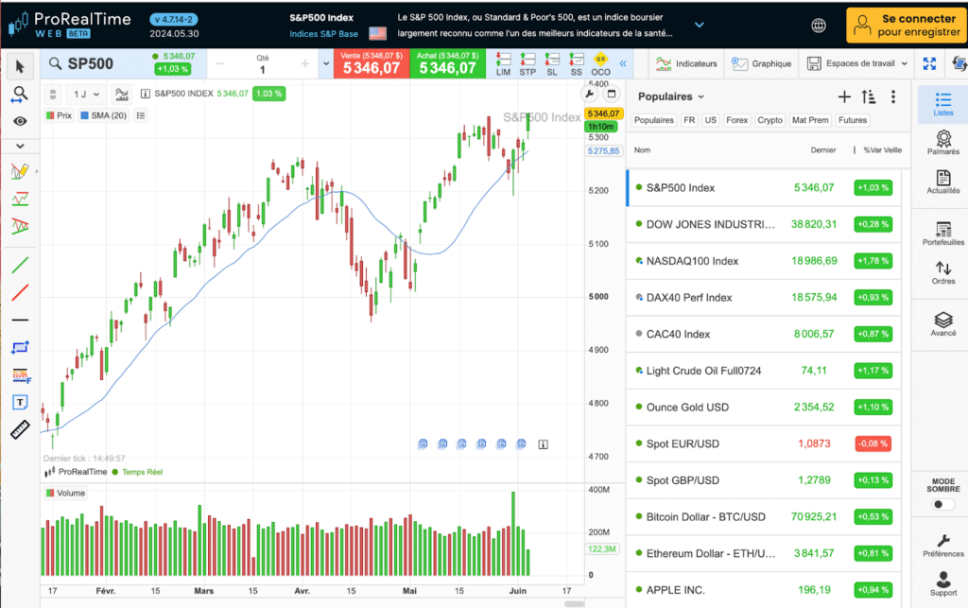Open the chart legend list options
The image size is (968, 608).
coord(141,115)
